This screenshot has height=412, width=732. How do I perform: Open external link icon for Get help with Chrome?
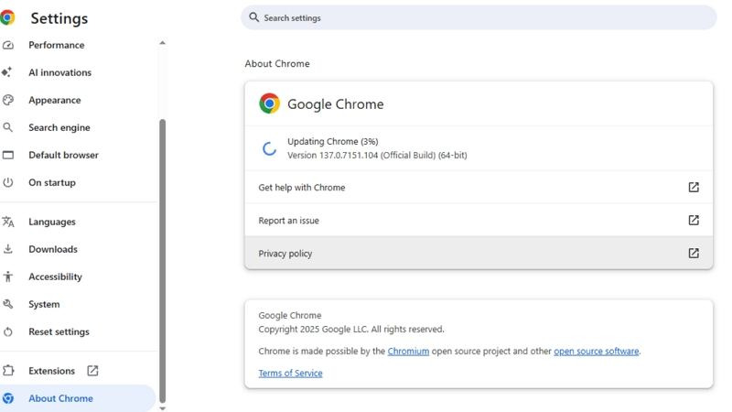694,188
